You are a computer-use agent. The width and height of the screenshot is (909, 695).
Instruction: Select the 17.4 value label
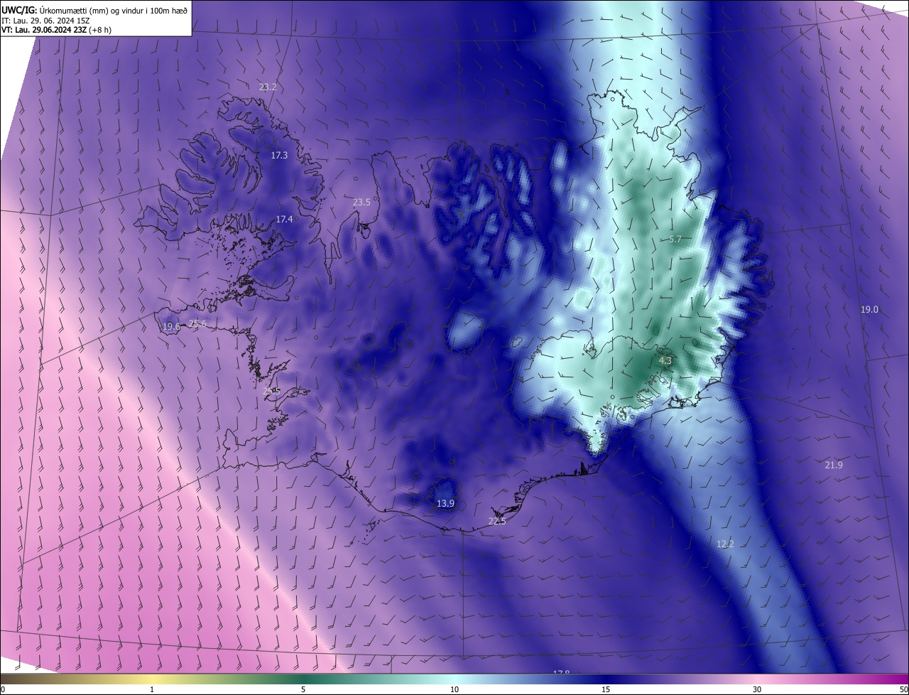tap(284, 220)
